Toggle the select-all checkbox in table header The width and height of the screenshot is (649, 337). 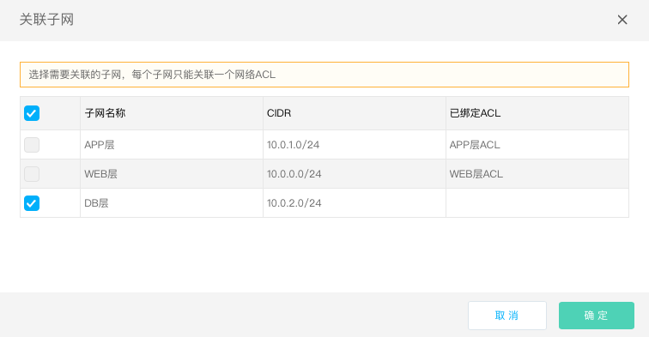point(32,113)
